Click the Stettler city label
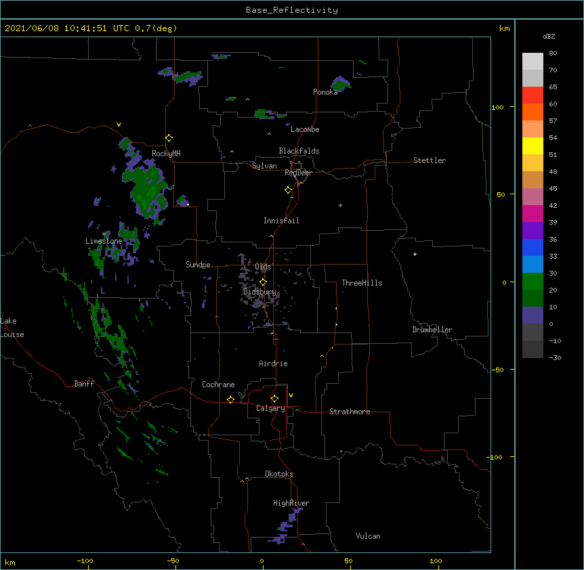 click(x=430, y=160)
